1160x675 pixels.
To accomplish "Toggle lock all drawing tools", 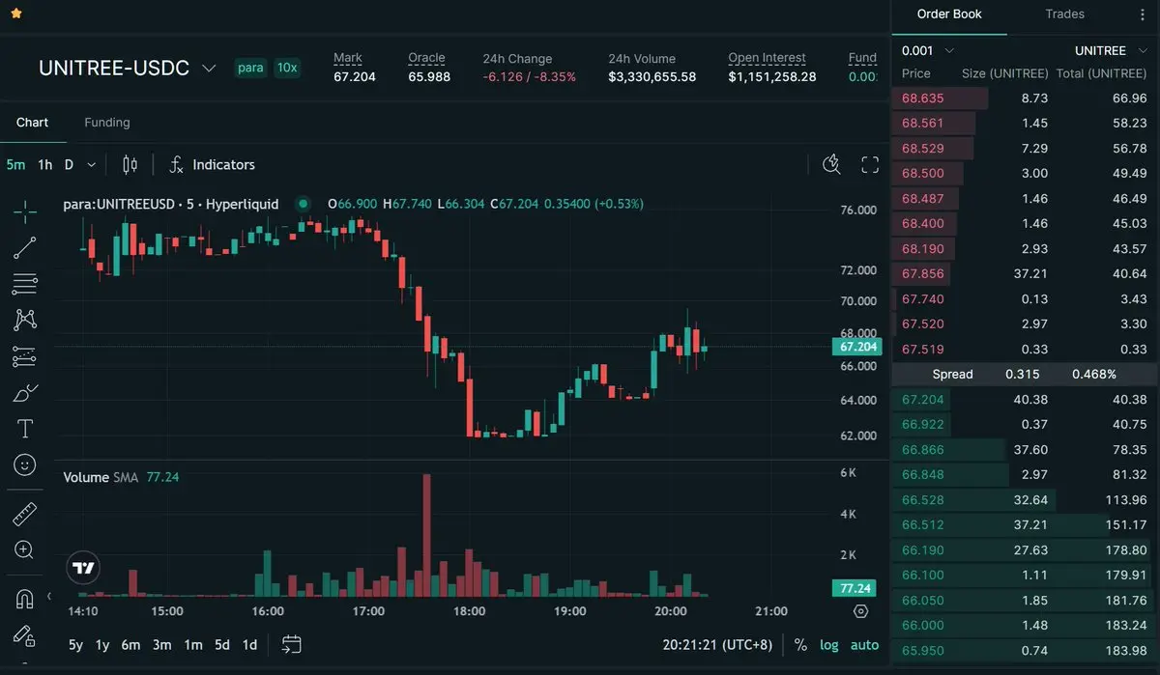I will click(25, 635).
